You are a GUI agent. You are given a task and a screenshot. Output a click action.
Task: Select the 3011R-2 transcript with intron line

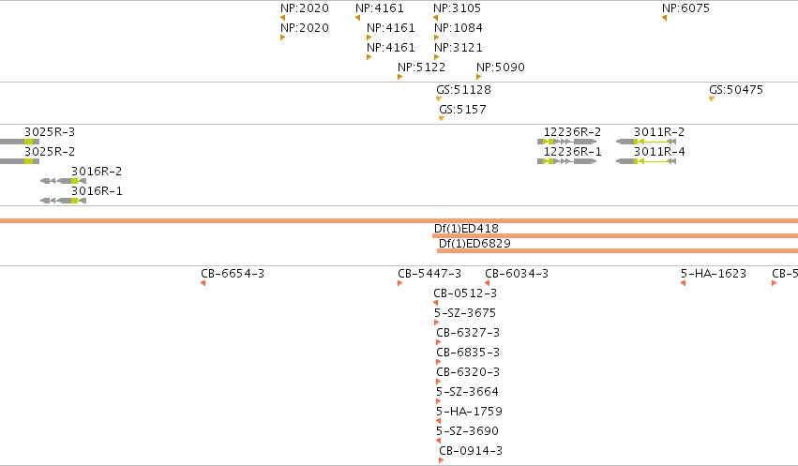[x=646, y=142]
